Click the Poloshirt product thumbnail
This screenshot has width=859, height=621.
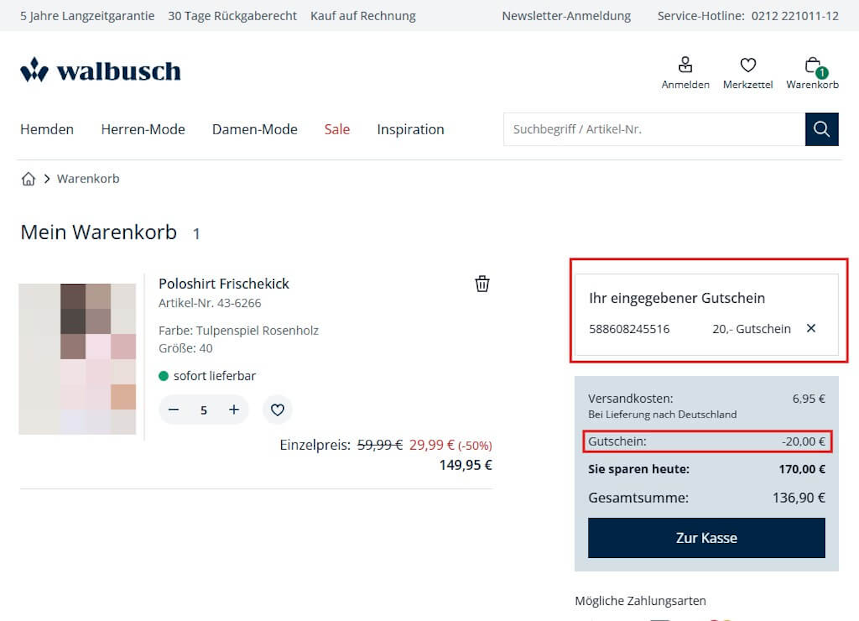77,359
